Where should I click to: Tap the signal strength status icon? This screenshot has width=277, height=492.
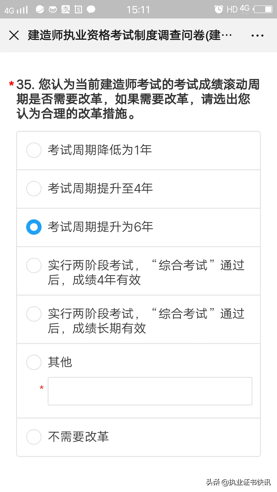16,10
